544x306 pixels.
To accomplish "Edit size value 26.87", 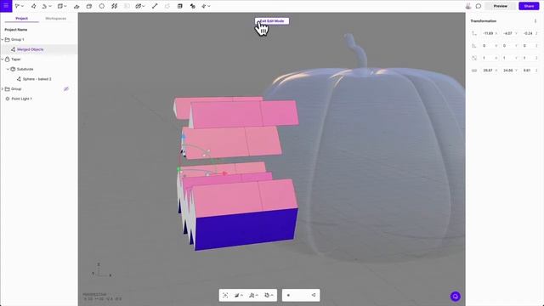I will (x=490, y=71).
